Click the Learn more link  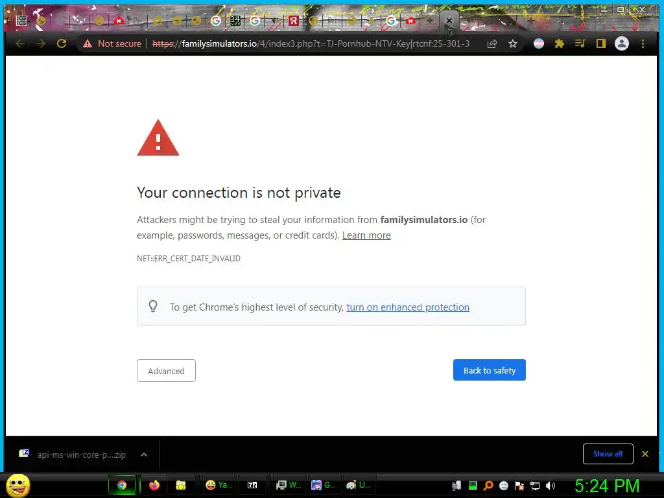(x=366, y=235)
